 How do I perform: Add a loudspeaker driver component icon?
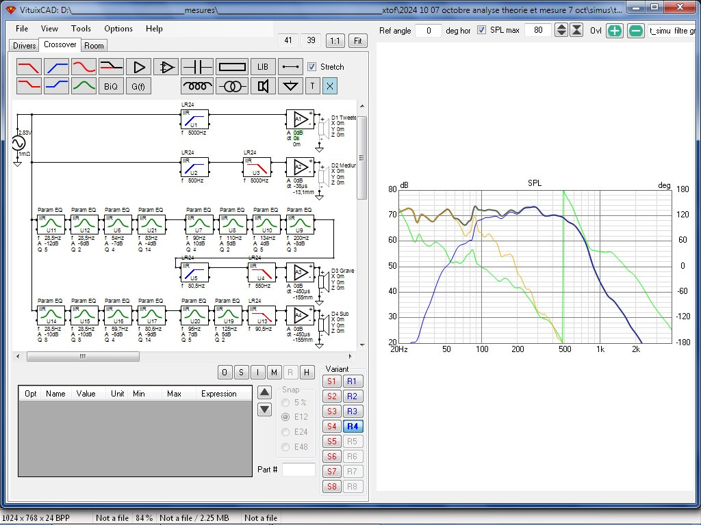[263, 85]
